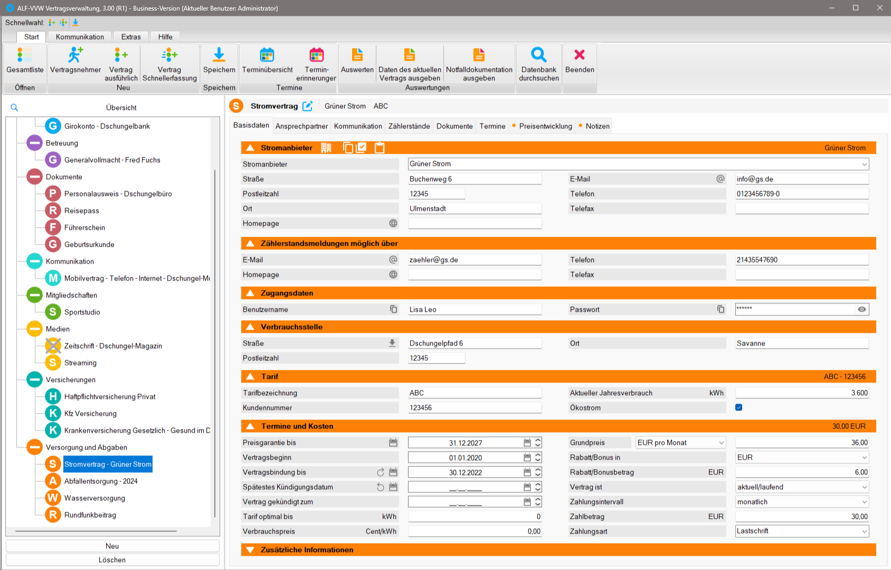Open the Gesamtliste overview icon
The width and height of the screenshot is (891, 570).
[x=25, y=55]
